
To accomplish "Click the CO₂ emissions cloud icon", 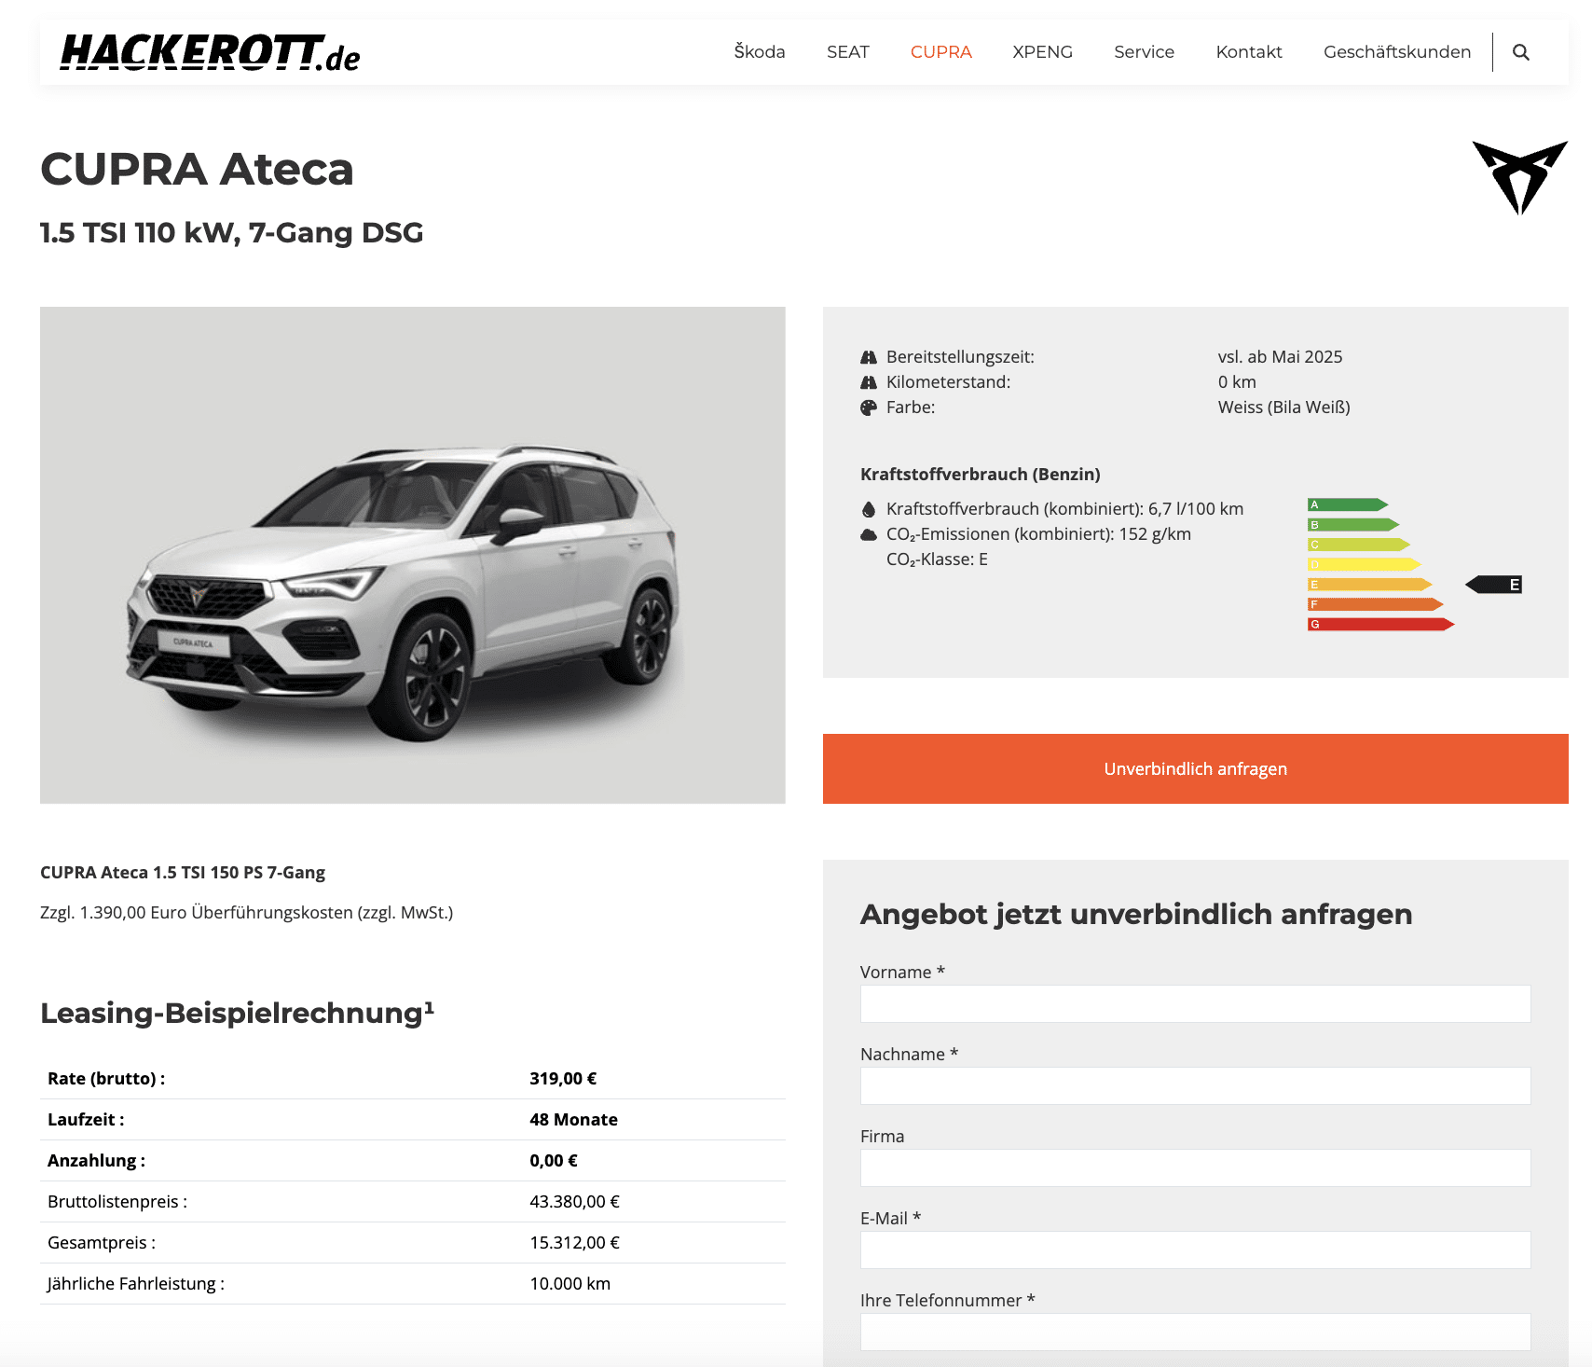I will point(869,534).
